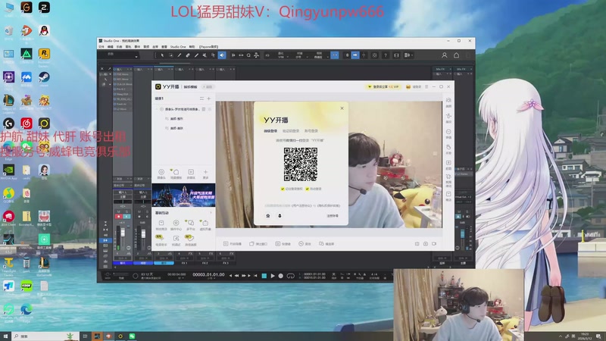Click the green WeChat icon on the taskbar
Image resolution: width=606 pixels, height=341 pixels.
pyautogui.click(x=132, y=336)
